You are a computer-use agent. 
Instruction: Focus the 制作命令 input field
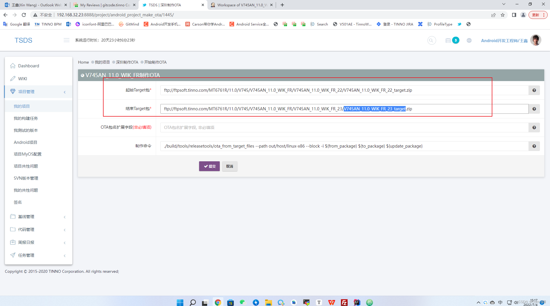[x=344, y=146]
